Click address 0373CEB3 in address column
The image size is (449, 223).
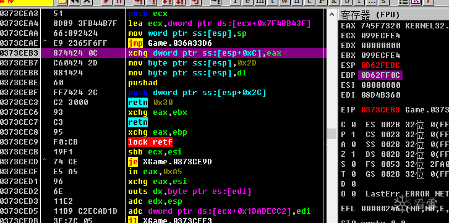click(19, 53)
